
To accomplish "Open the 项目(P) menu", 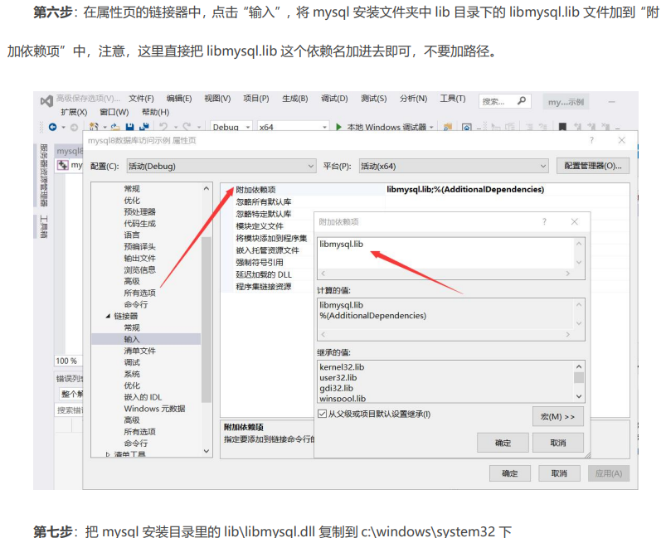I will [x=256, y=99].
